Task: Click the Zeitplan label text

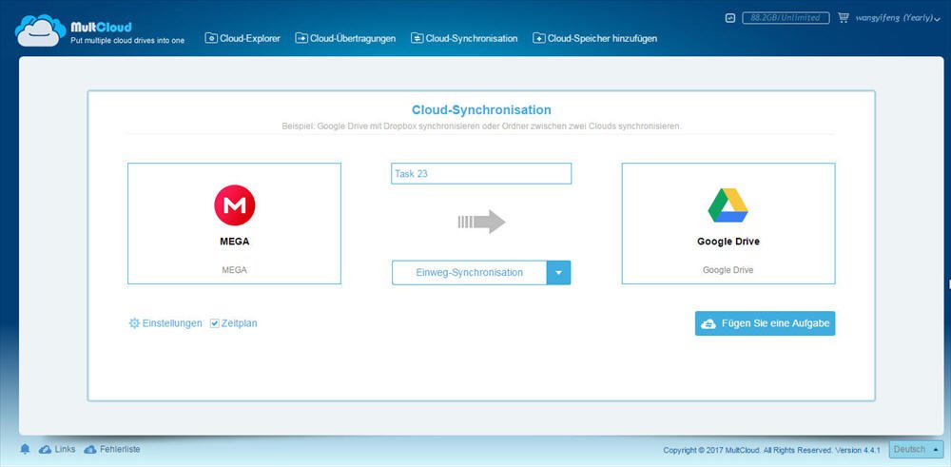Action: coord(239,323)
